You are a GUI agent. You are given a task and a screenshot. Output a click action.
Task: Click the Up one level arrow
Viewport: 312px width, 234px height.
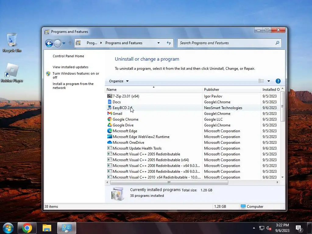(70, 43)
